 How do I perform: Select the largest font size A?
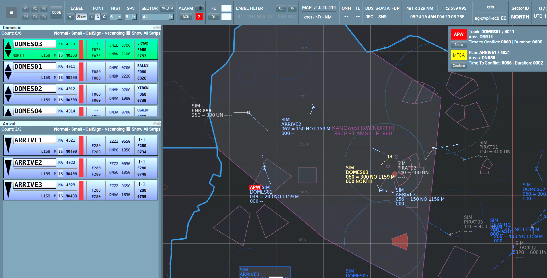click(104, 17)
